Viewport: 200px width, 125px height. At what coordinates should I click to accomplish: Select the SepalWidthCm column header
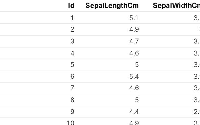(176, 6)
